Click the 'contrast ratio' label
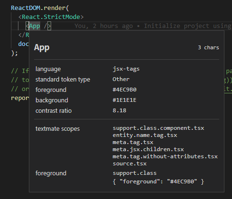The width and height of the screenshot is (232, 199). (54, 111)
